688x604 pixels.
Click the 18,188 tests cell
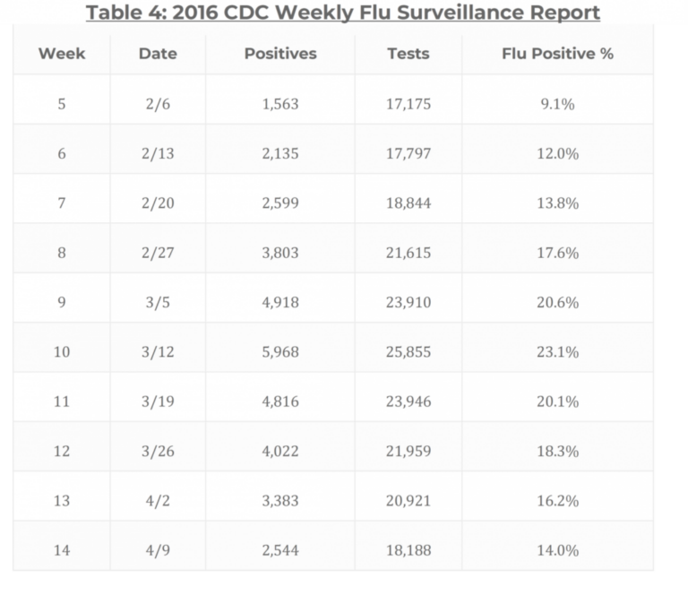pyautogui.click(x=408, y=550)
